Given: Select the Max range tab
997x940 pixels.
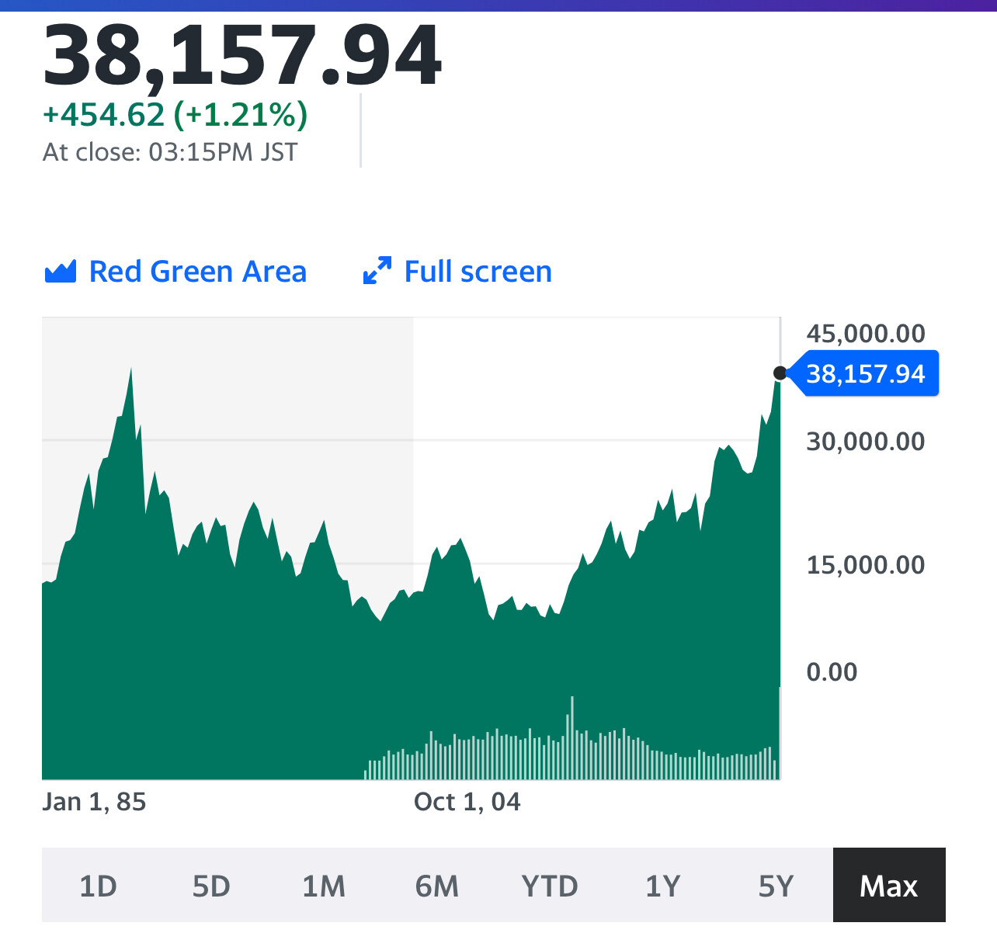Looking at the screenshot, I should click(x=889, y=886).
